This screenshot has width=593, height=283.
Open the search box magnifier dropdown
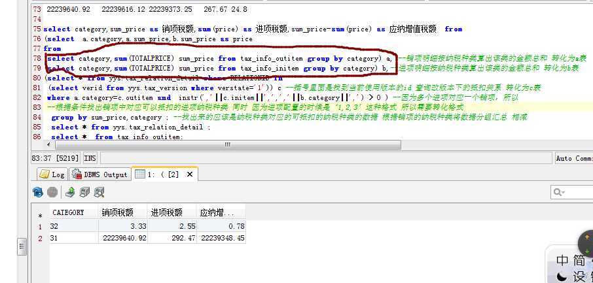pyautogui.click(x=560, y=192)
